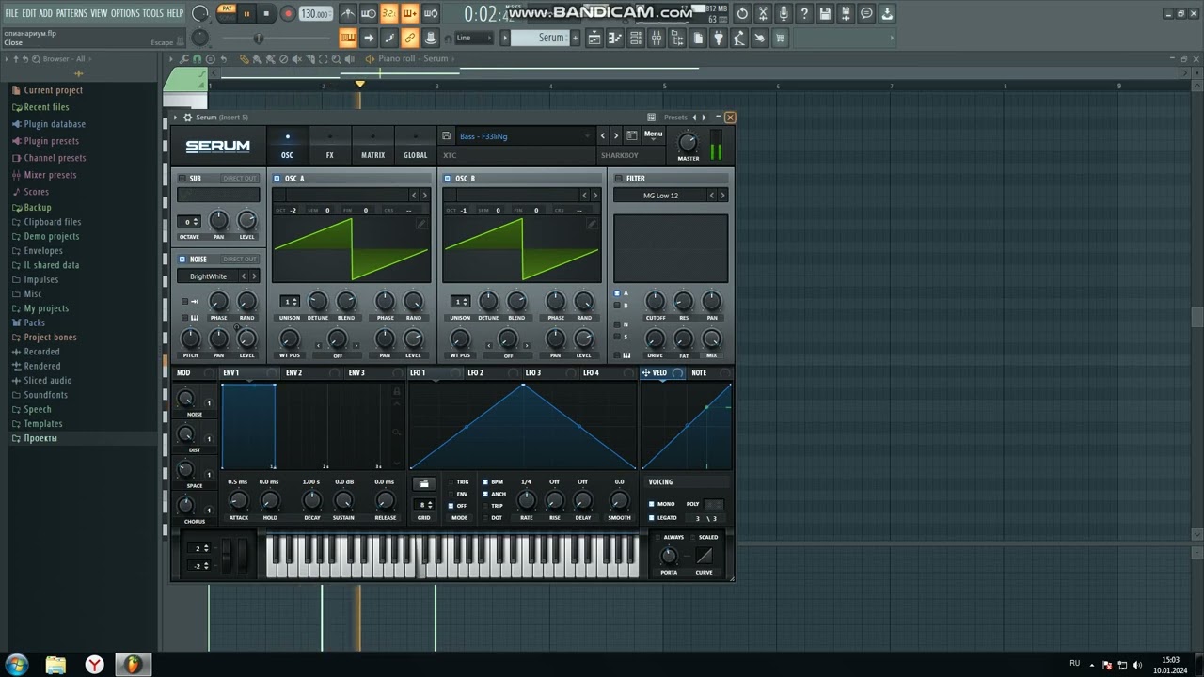Disable the OSC B oscillator

[449, 179]
